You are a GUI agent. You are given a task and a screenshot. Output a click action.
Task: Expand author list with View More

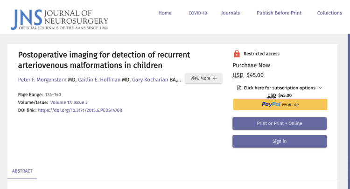[x=203, y=78]
